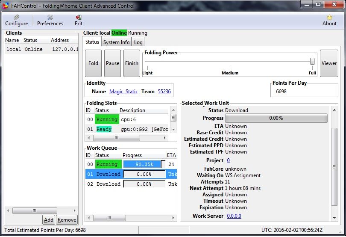
Task: Click the Remove client button
Action: [x=67, y=220]
